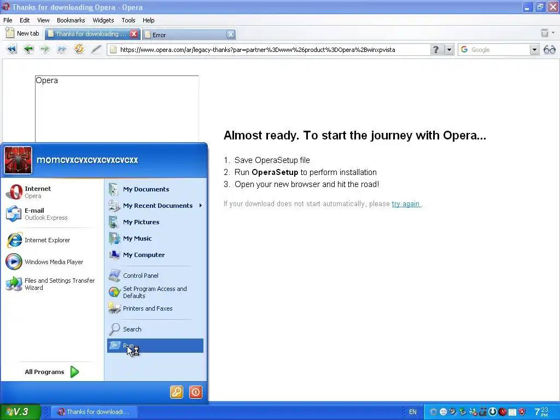The width and height of the screenshot is (560, 420).
Task: Open the closed tabs trash icon
Action: [x=545, y=33]
